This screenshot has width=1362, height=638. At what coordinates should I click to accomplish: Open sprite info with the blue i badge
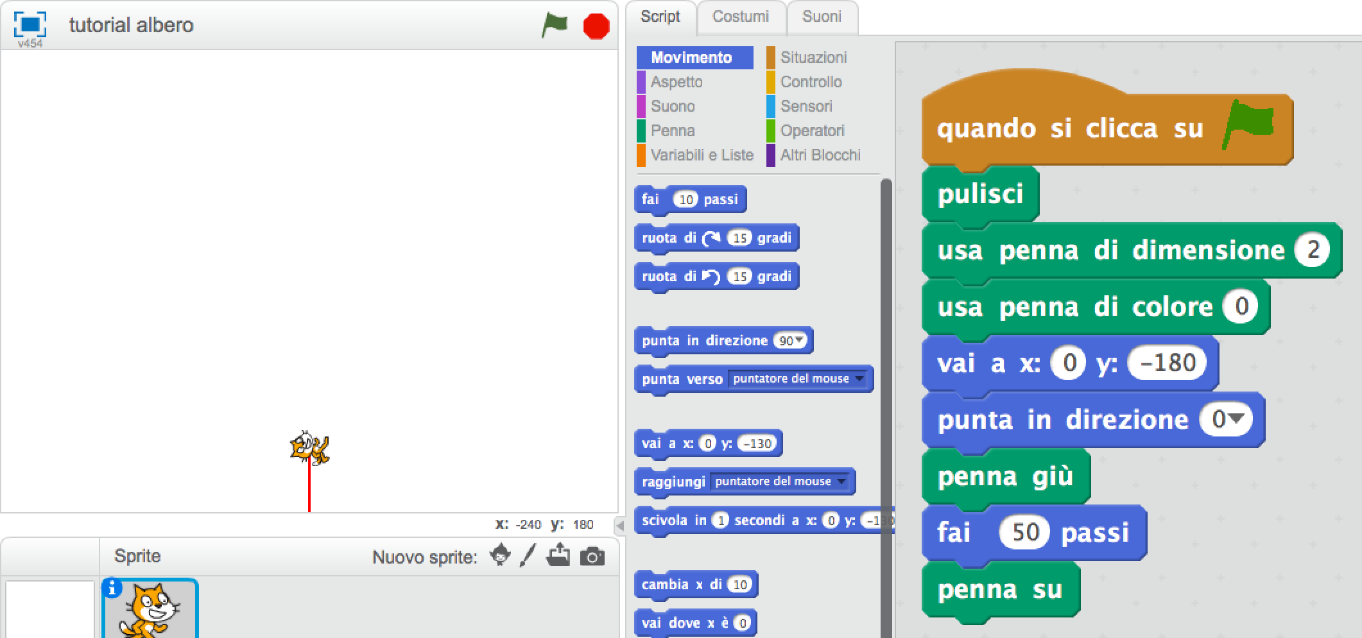click(112, 587)
